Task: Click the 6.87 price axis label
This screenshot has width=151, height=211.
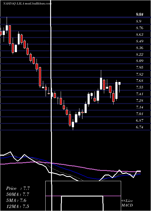Action: pos(140,120)
